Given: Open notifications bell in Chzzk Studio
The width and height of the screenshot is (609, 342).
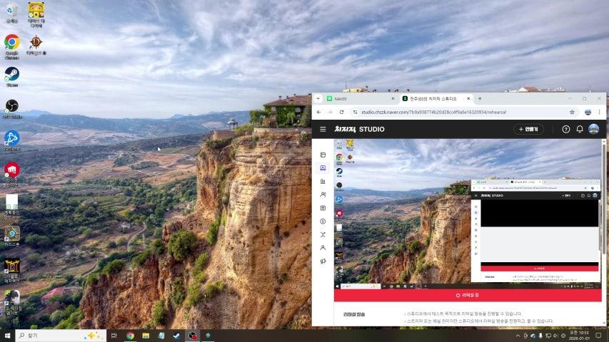Looking at the screenshot, I should click(x=580, y=129).
